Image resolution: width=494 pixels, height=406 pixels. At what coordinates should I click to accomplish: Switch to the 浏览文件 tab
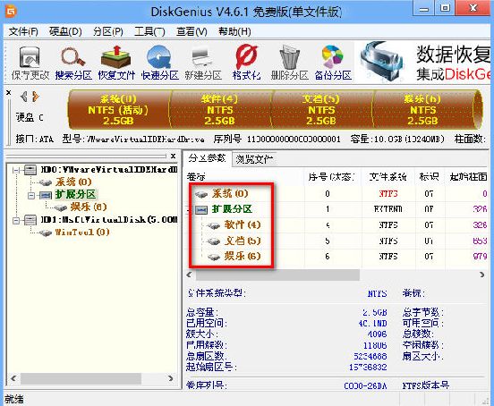point(254,159)
